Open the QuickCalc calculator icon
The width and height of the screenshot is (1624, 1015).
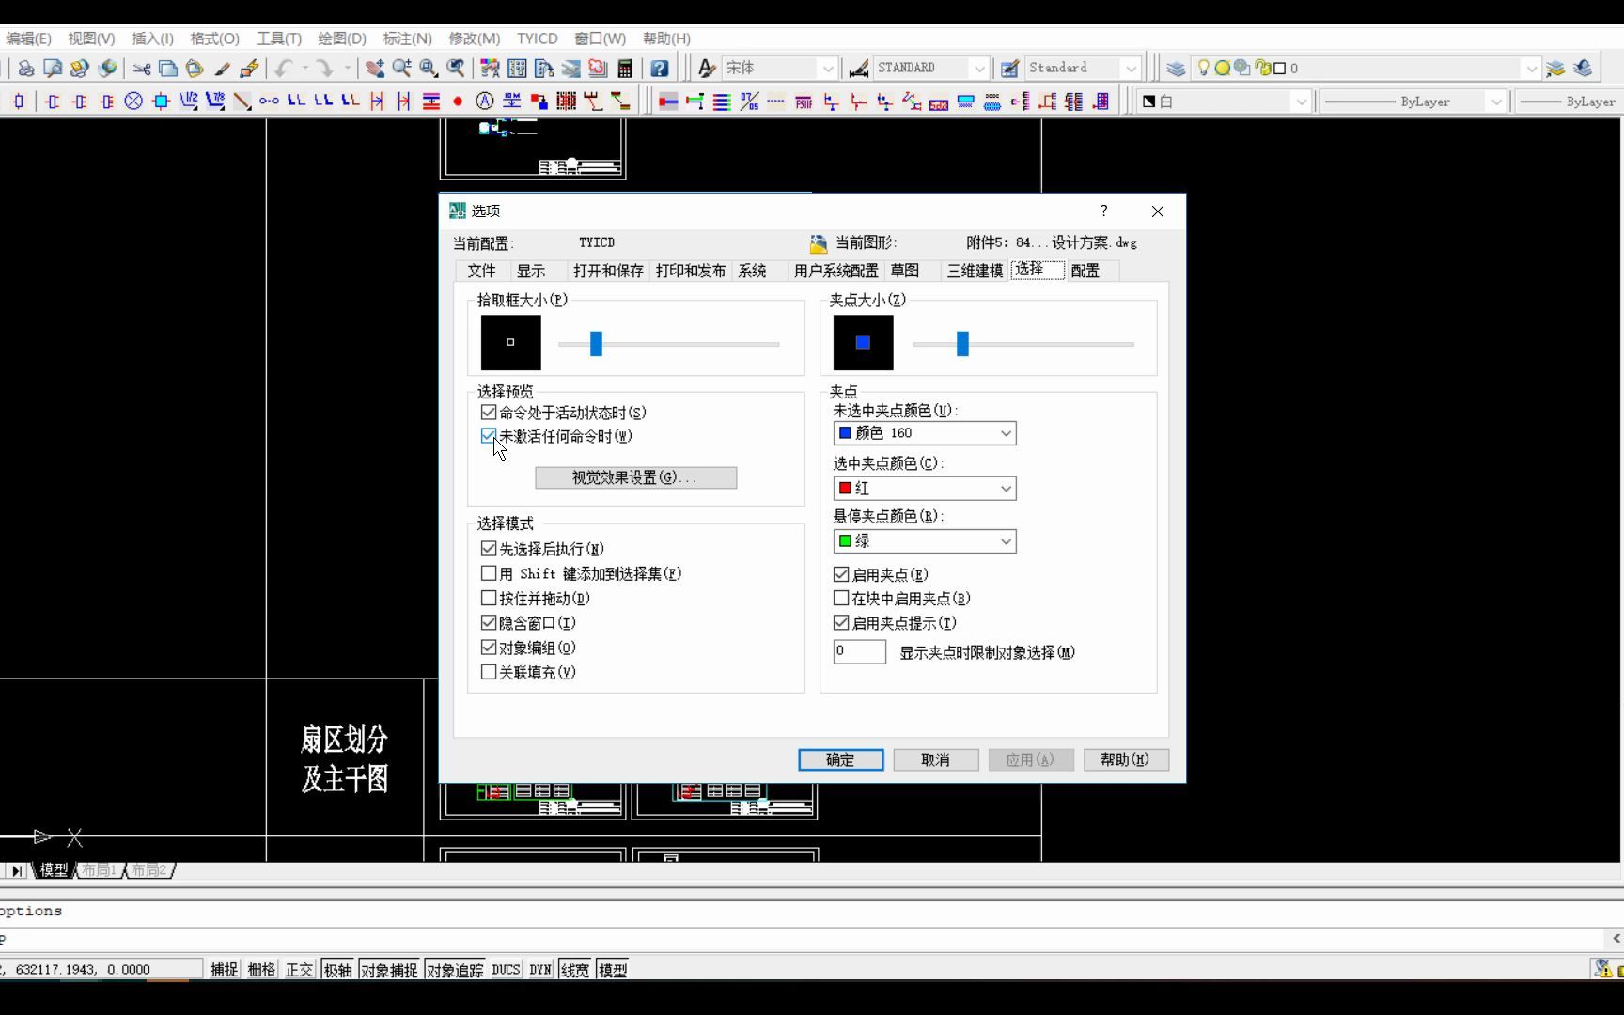pyautogui.click(x=624, y=68)
